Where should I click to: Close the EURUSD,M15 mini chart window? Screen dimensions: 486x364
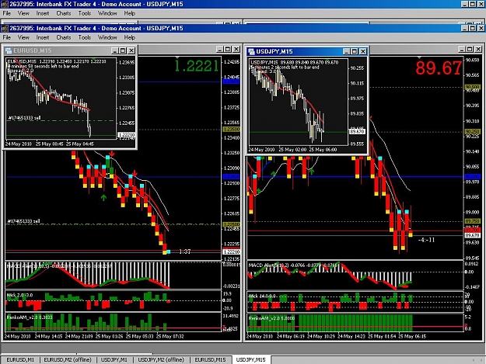(x=131, y=50)
